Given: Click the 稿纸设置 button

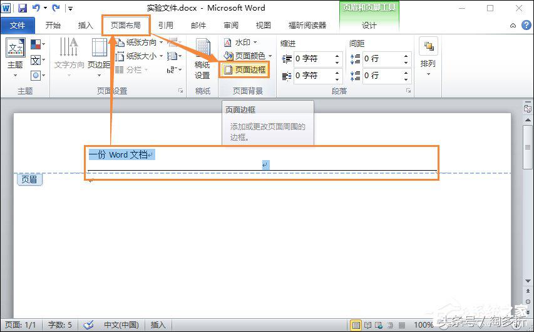Looking at the screenshot, I should click(x=202, y=59).
